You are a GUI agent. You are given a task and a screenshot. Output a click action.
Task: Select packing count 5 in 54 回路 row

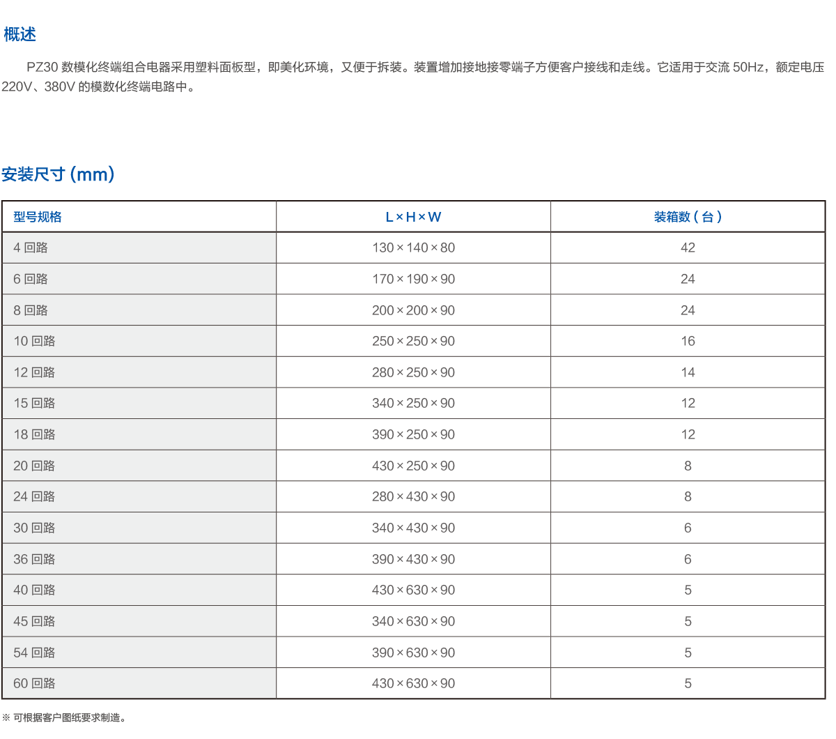pos(688,653)
